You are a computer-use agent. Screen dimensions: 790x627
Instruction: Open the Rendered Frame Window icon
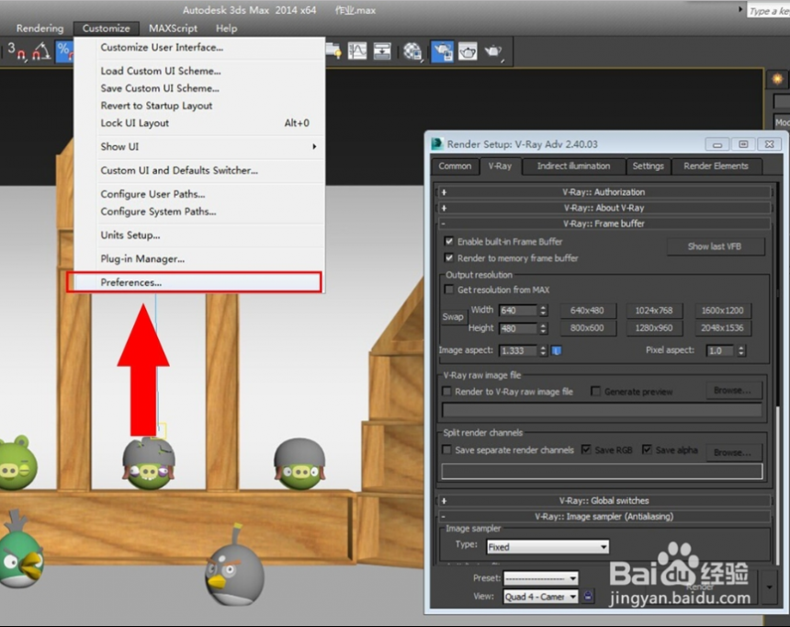(468, 51)
